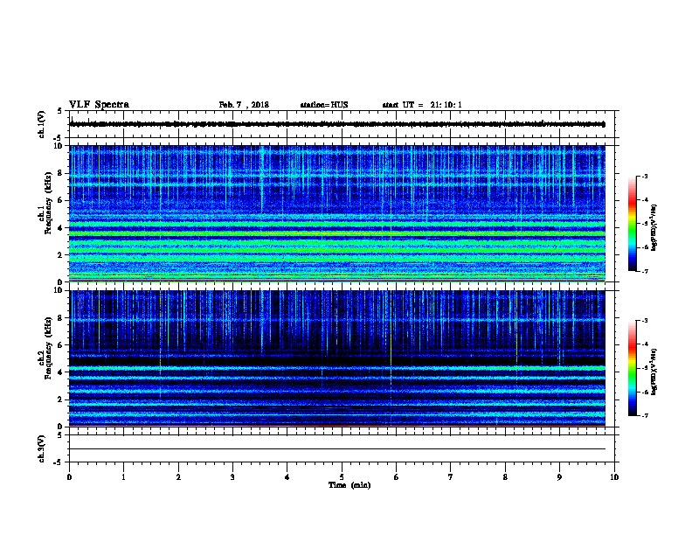Viewport: 692px width, 535px height.
Task: Click the "5" tick on ch.1(V) axis
Action: coord(59,111)
